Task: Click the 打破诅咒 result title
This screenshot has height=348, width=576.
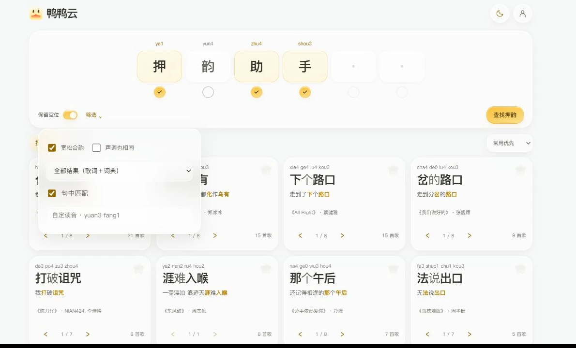Action: pyautogui.click(x=58, y=278)
